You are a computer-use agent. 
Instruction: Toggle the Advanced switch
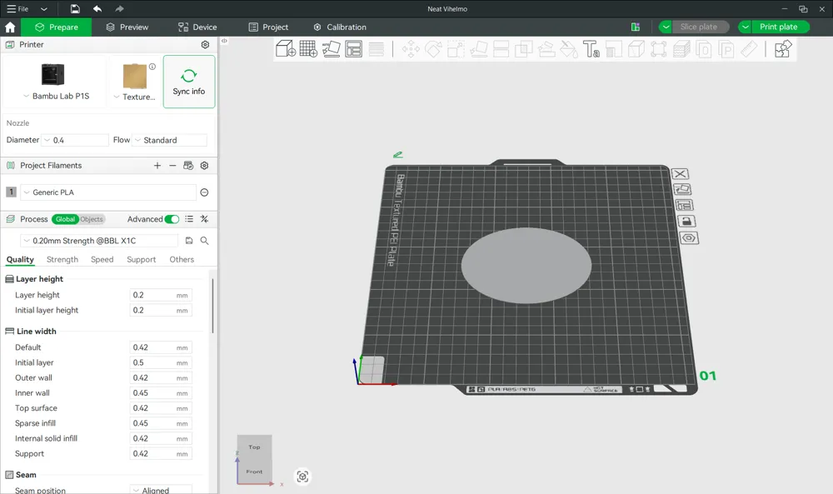click(x=172, y=219)
